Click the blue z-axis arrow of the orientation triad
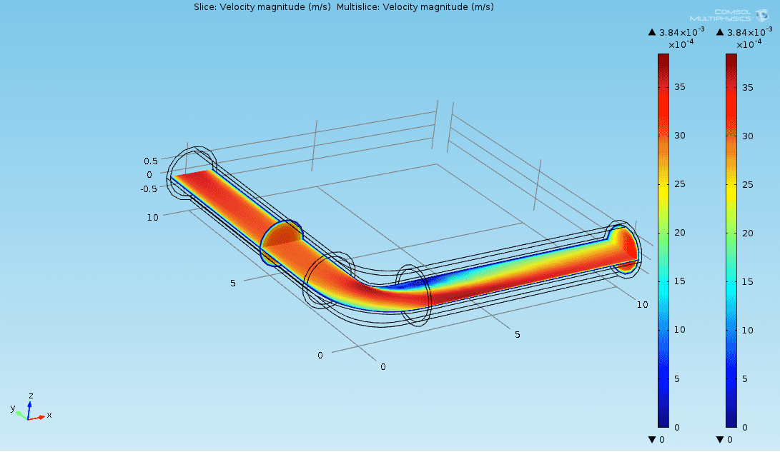Screen dimensions: 780x452 (x=30, y=406)
